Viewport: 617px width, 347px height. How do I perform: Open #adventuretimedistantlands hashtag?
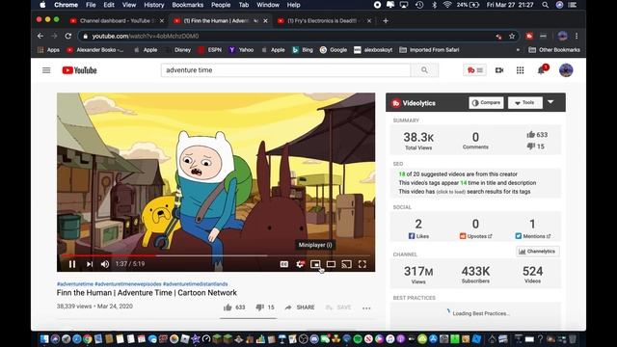pos(195,284)
